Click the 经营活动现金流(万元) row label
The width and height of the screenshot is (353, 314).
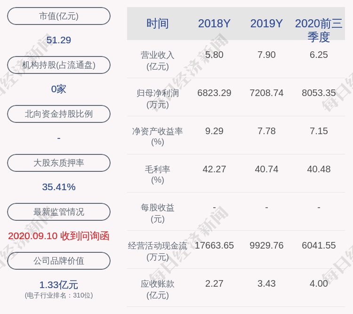(158, 251)
